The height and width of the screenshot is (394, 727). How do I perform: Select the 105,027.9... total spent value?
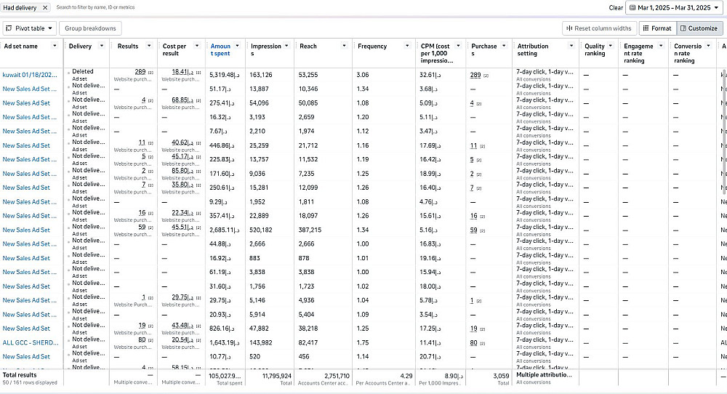225,376
